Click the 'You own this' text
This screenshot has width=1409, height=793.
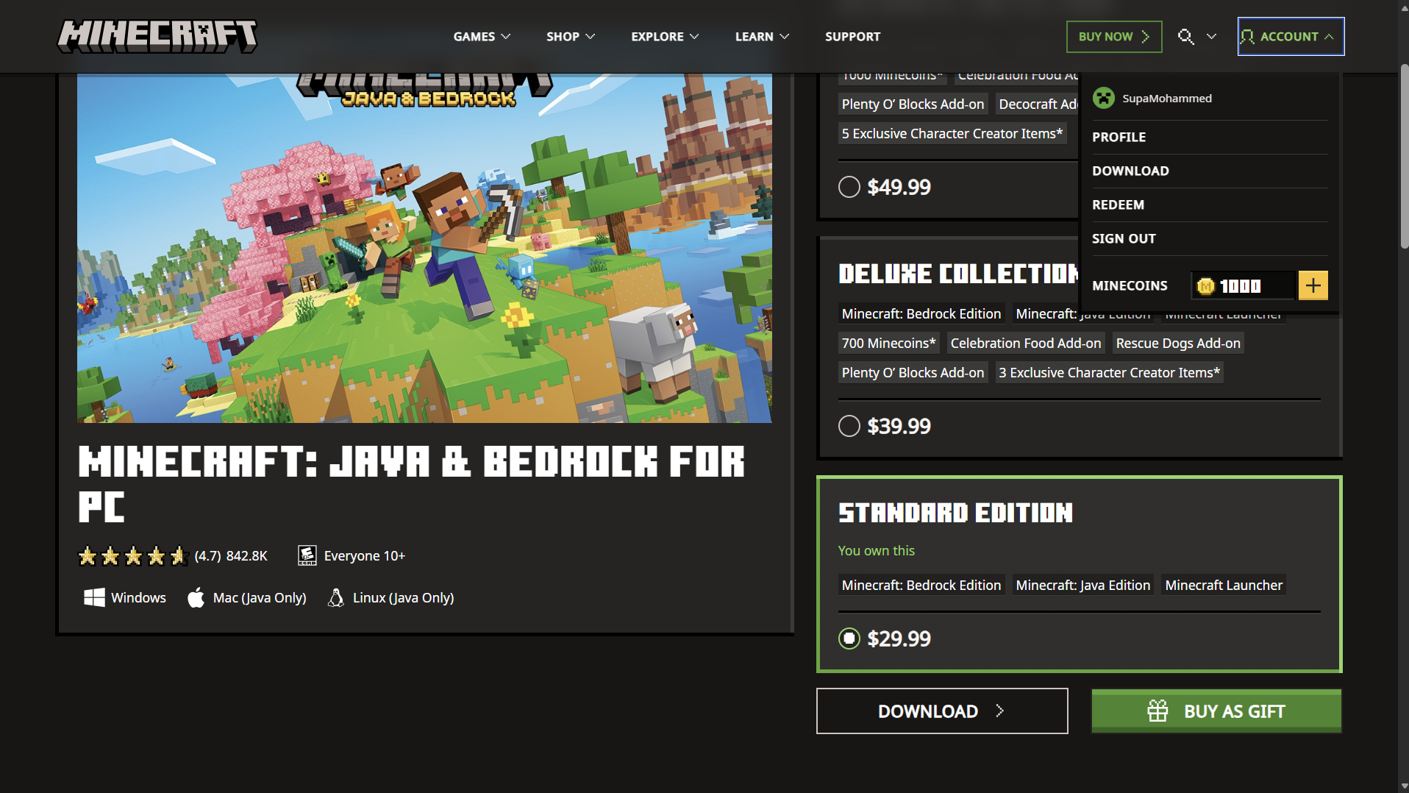point(876,550)
